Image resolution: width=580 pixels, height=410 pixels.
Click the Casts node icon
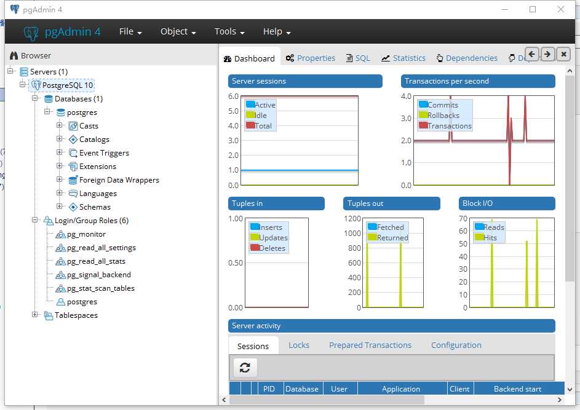click(x=73, y=126)
